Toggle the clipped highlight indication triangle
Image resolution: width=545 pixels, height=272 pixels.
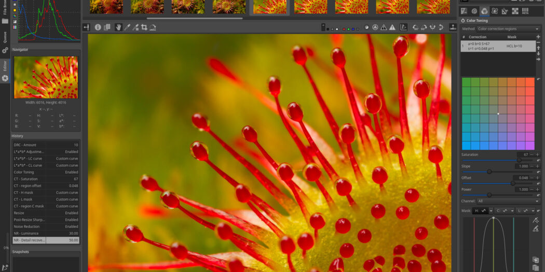pos(392,27)
